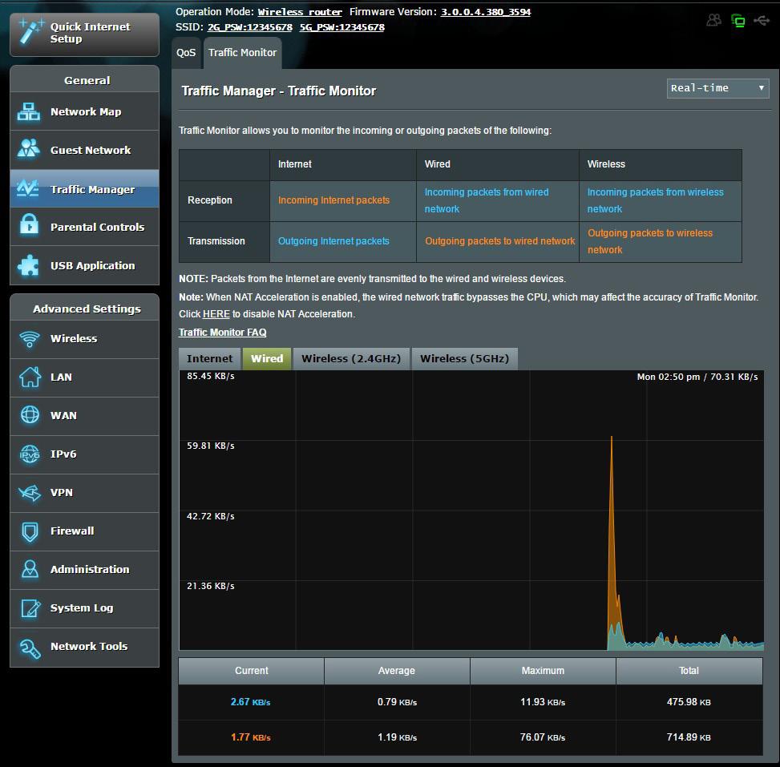Screen dimensions: 780x767
Task: Click the orange 1.77 KB/s current value
Action: point(250,737)
